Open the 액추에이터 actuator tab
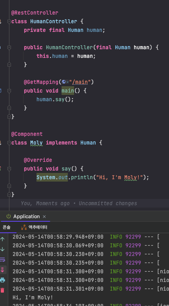The height and width of the screenshot is (306, 169). pos(34,227)
